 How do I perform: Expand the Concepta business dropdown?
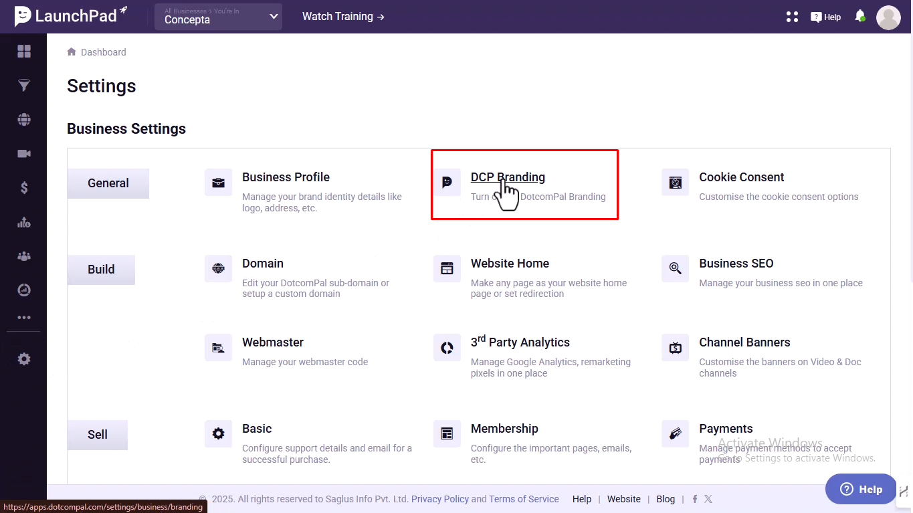[218, 17]
